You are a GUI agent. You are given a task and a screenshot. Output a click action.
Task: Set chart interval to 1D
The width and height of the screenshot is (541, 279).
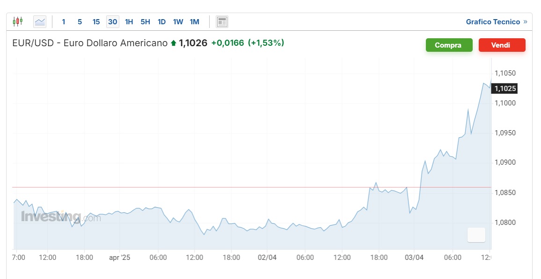click(x=161, y=21)
